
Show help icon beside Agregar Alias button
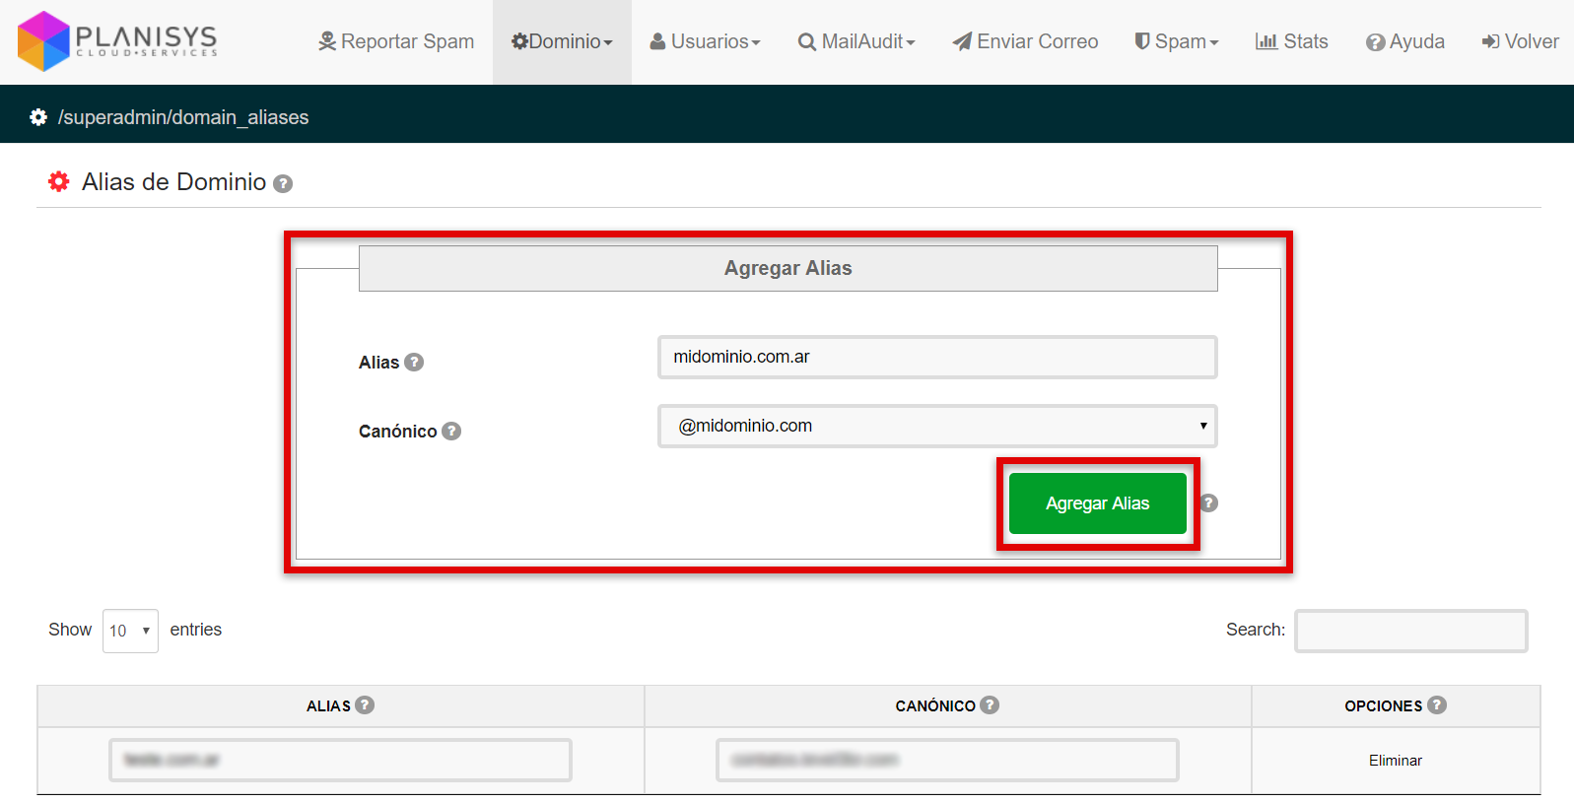coord(1209,502)
